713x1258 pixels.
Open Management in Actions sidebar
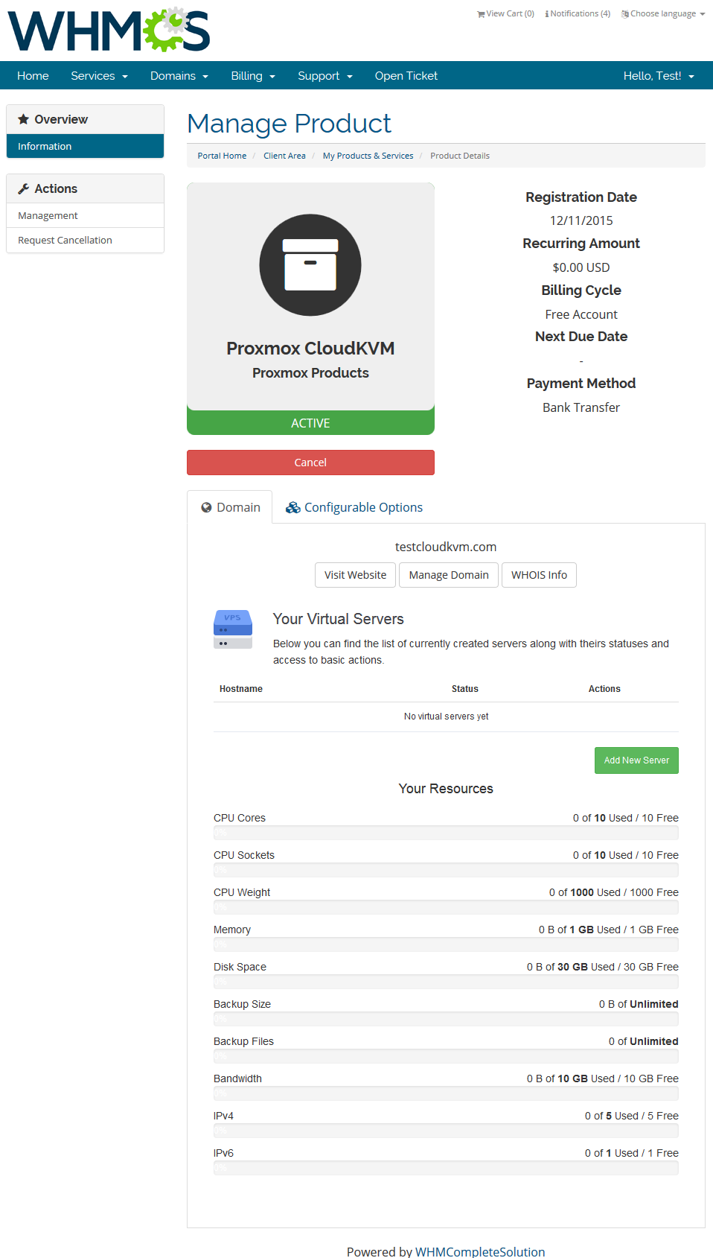click(85, 215)
